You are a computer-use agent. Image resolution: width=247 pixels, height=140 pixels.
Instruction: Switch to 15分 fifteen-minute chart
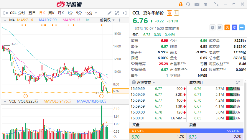89,13
